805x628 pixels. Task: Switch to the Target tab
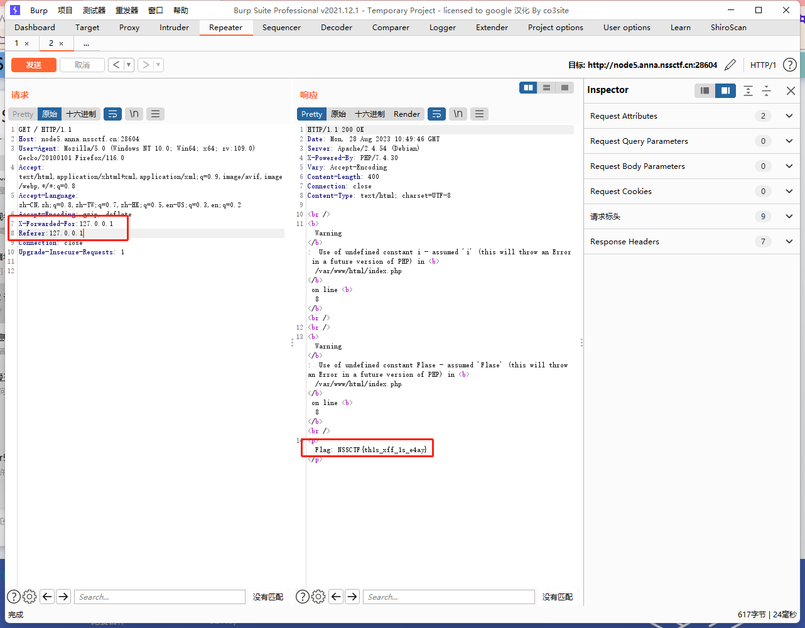87,27
